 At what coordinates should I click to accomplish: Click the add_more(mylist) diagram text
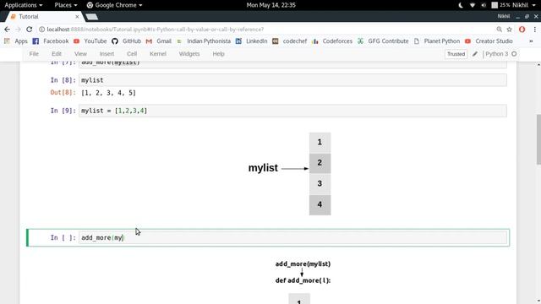click(x=303, y=264)
